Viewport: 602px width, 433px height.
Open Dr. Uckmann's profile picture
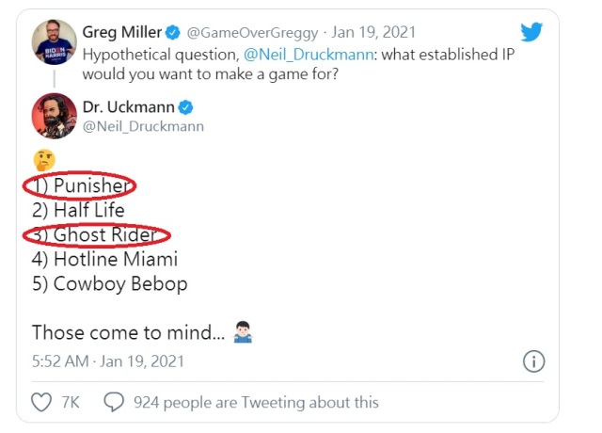point(54,115)
